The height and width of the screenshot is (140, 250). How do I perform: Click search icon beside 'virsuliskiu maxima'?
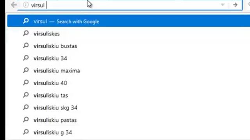pyautogui.click(x=26, y=70)
